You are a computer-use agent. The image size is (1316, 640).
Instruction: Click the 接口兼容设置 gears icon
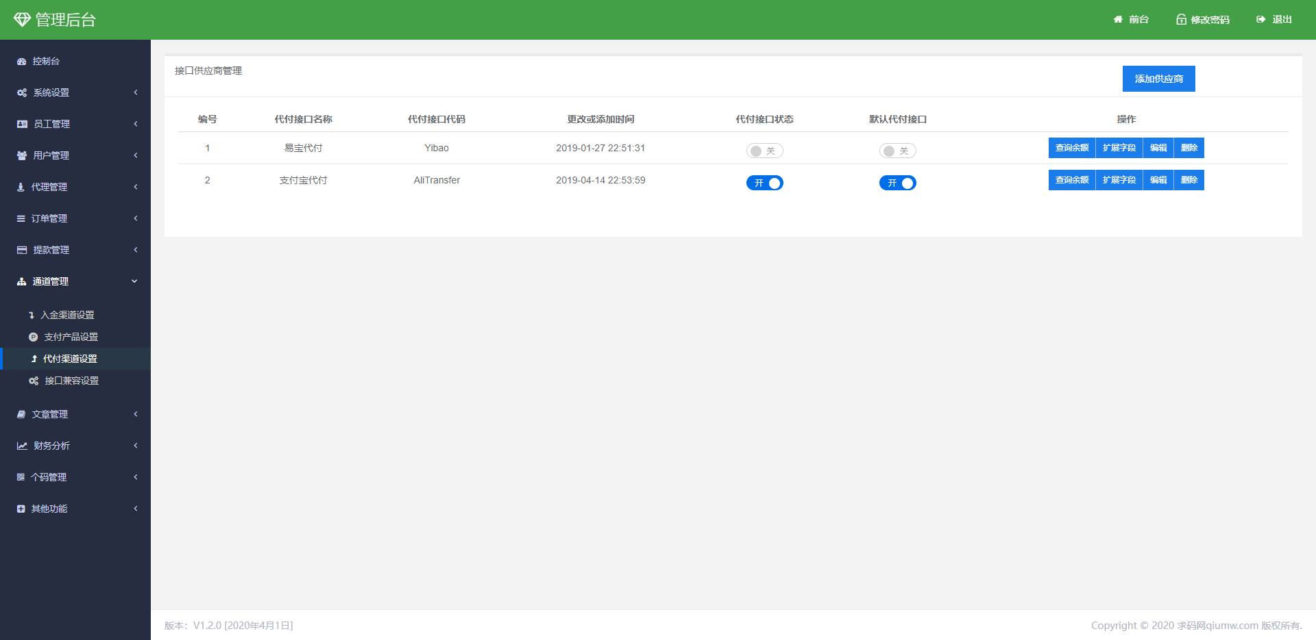click(34, 381)
